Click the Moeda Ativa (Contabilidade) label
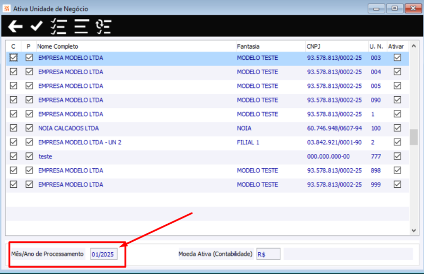This screenshot has width=424, height=274. tap(215, 254)
